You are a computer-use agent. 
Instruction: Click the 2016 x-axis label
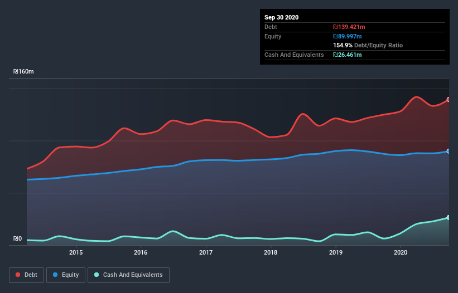(x=141, y=252)
